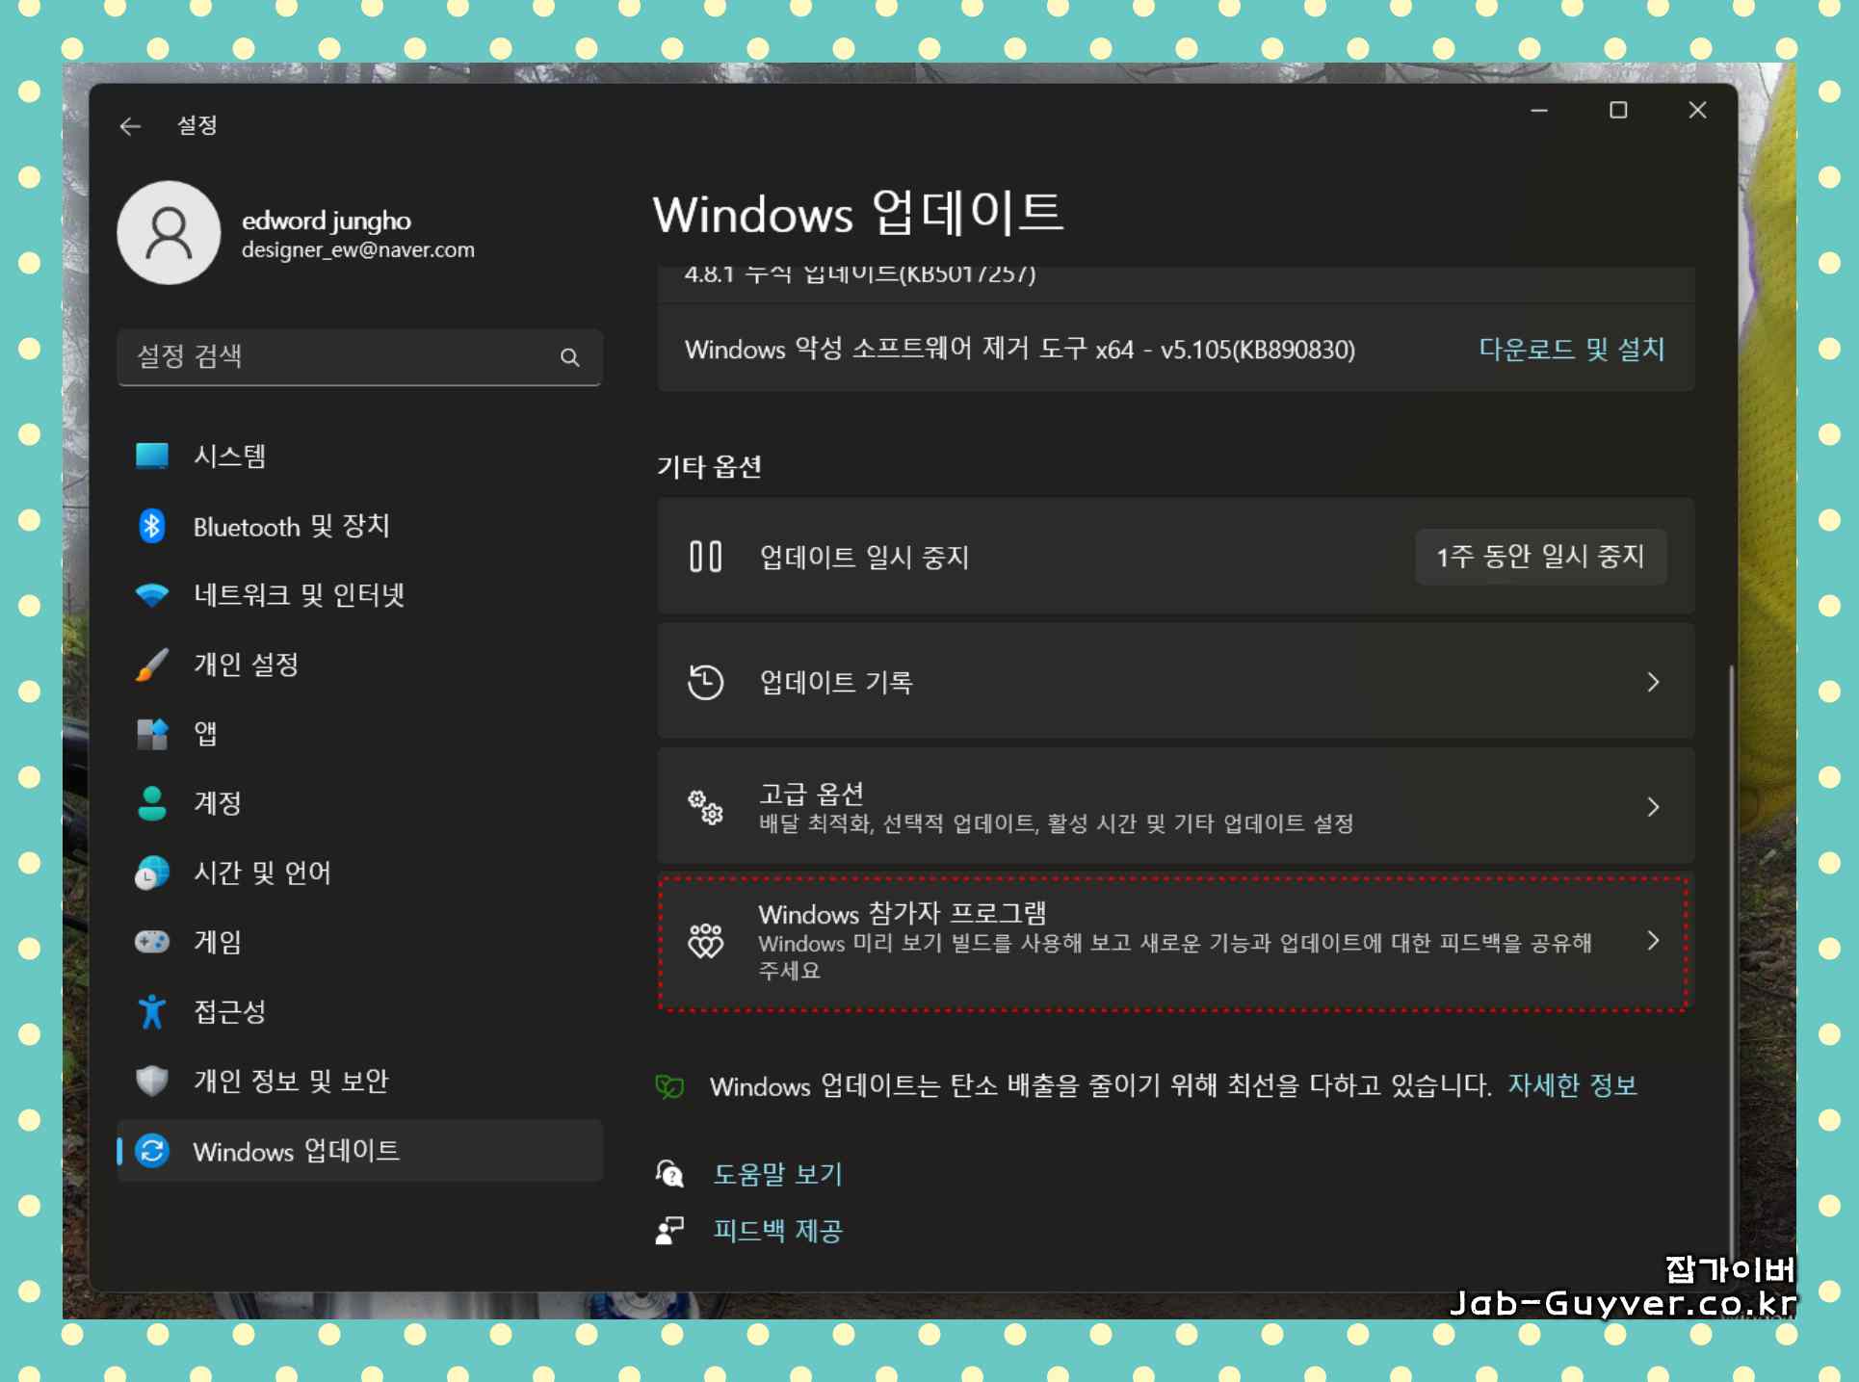The image size is (1859, 1382).
Task: Click the back arrow in Settings header
Action: [x=130, y=126]
